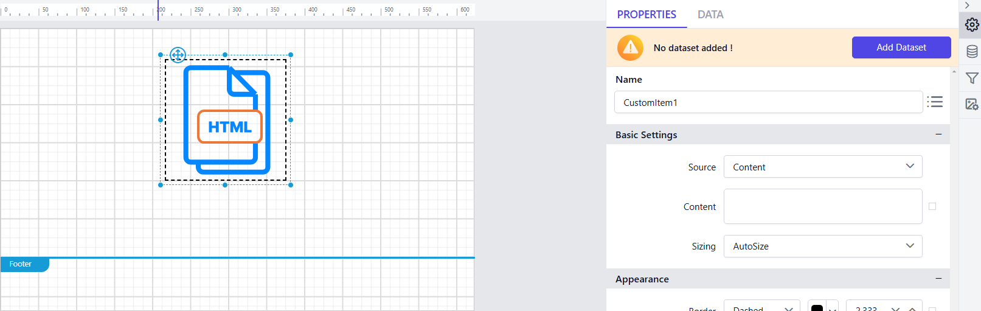
Task: Increase the border width stepper value
Action: [912, 309]
